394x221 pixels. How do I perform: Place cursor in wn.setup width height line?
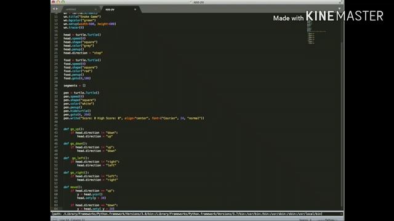(x=90, y=24)
